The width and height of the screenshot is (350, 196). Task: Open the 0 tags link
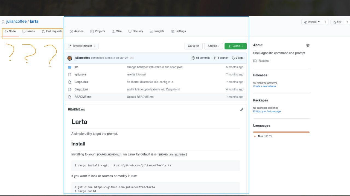(237, 58)
